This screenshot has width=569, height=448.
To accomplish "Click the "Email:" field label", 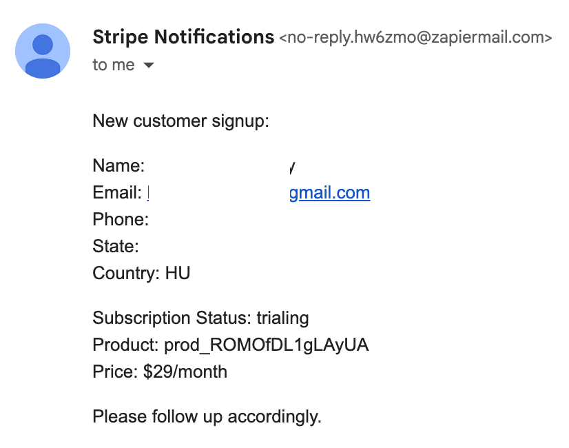I will (x=117, y=193).
